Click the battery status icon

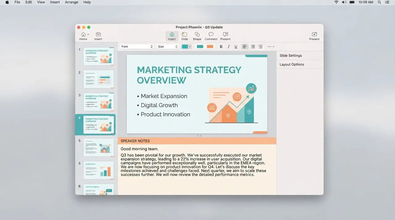(x=352, y=2)
